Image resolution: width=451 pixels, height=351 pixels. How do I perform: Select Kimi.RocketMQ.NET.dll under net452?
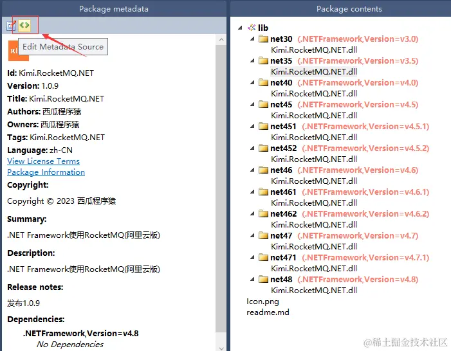314,159
